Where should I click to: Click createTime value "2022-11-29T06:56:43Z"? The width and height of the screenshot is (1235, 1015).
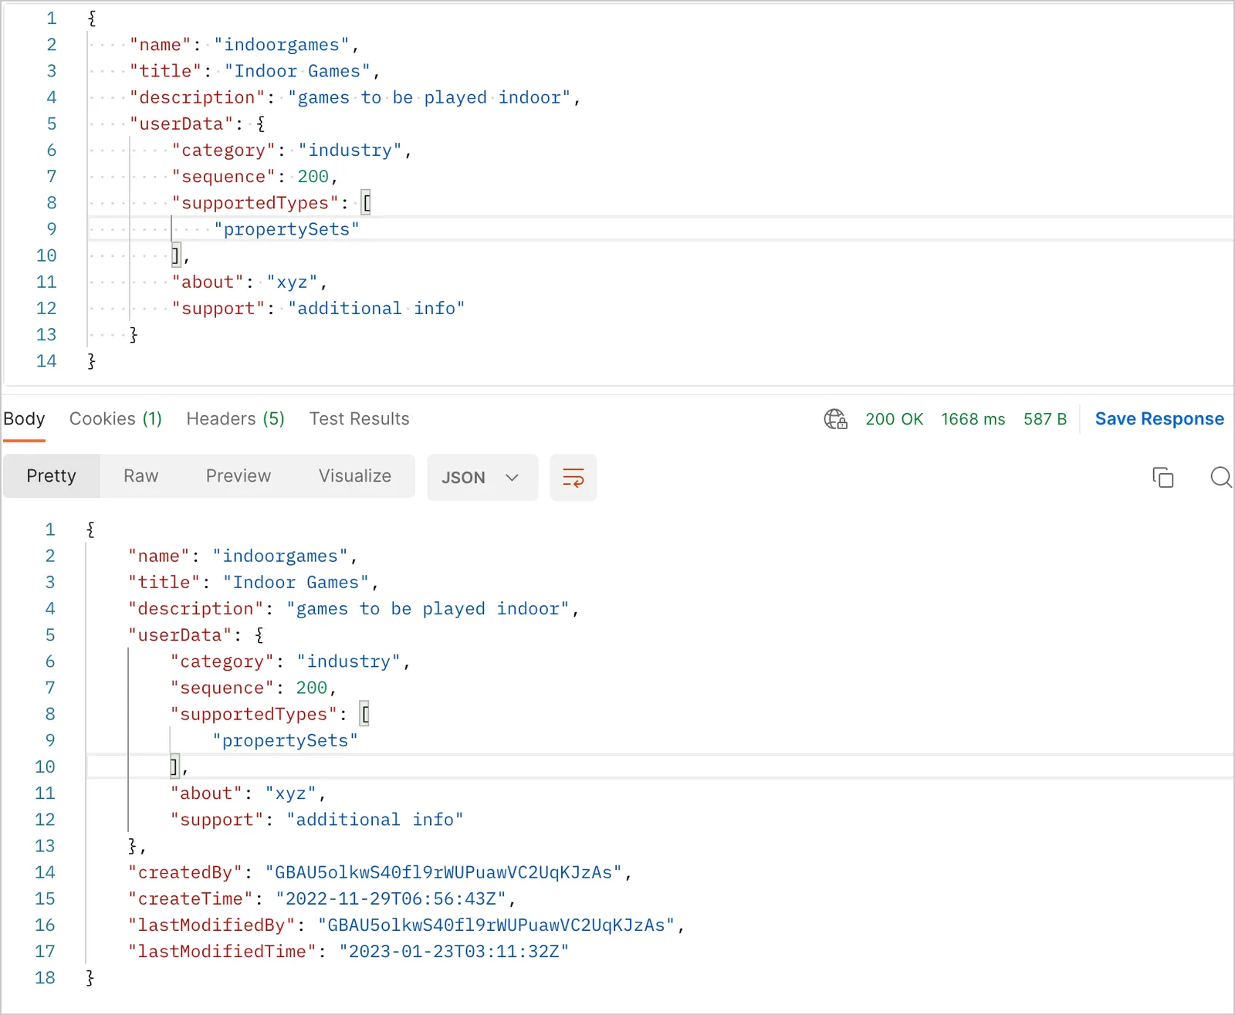tap(391, 899)
